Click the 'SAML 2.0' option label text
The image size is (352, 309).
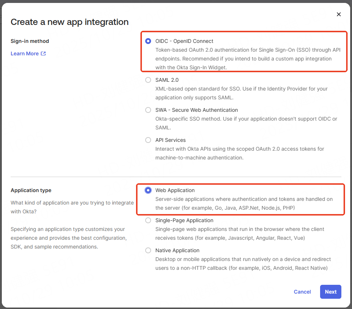pos(167,80)
